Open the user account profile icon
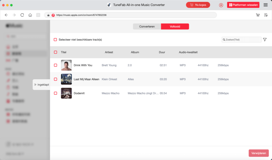This screenshot has height=160, width=272. 221,5
